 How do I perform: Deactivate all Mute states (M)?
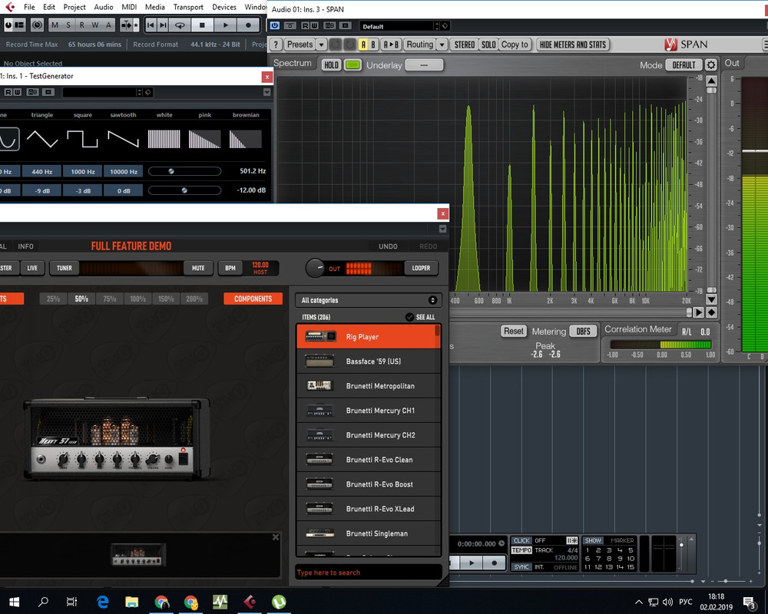click(x=55, y=25)
